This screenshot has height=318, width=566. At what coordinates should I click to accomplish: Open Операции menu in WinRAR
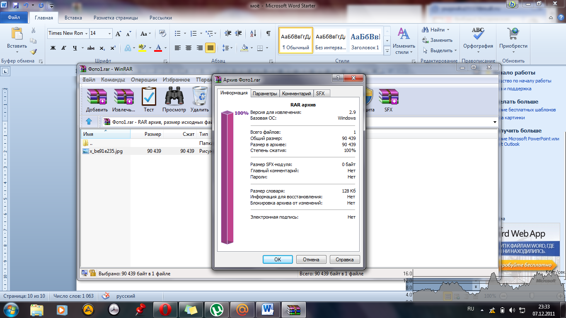point(144,80)
